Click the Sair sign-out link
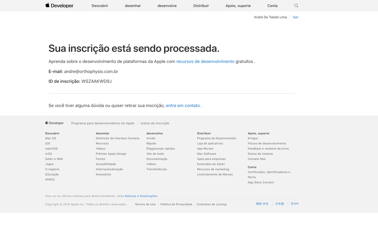 296,17
